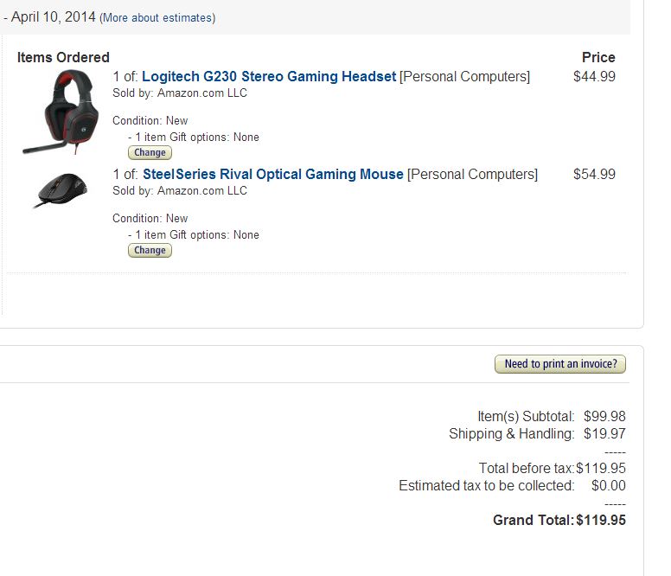Select the $54.99 mouse price

coord(594,174)
